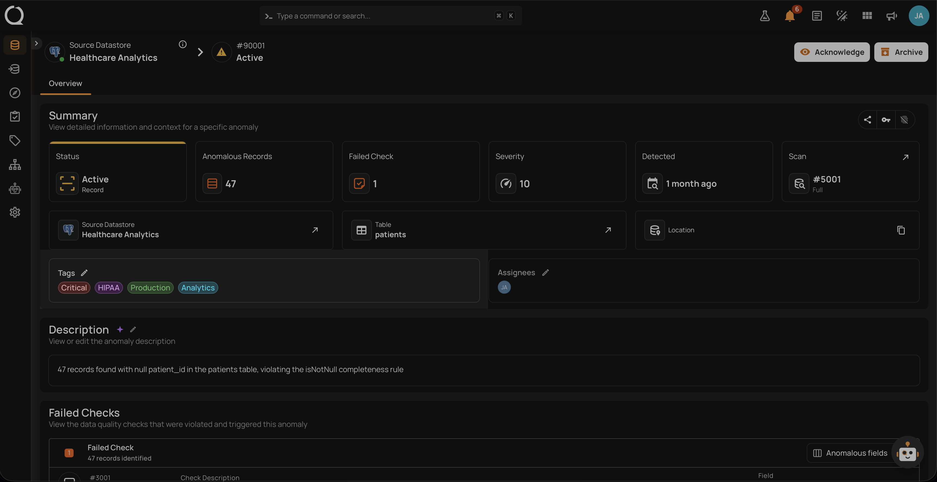Click the Location card label
This screenshot has width=937, height=482.
681,230
